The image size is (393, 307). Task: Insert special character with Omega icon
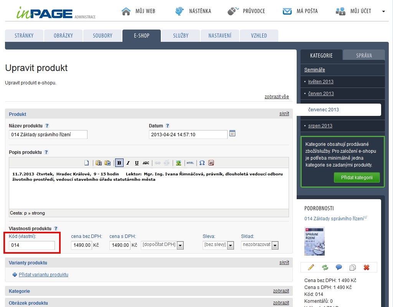[x=202, y=163]
